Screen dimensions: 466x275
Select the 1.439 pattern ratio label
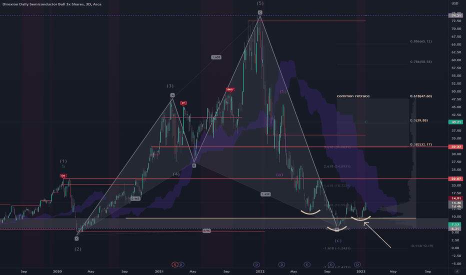coord(265,194)
